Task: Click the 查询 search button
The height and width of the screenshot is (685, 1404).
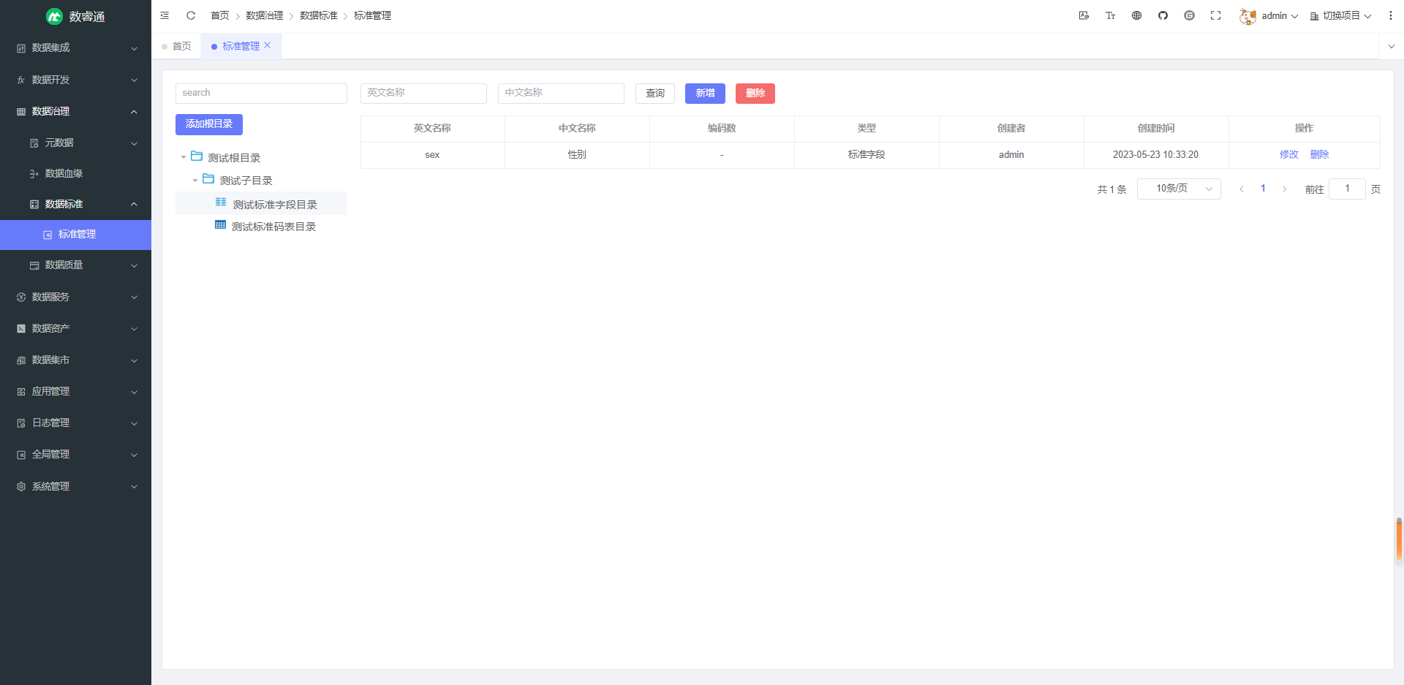Action: pos(655,94)
